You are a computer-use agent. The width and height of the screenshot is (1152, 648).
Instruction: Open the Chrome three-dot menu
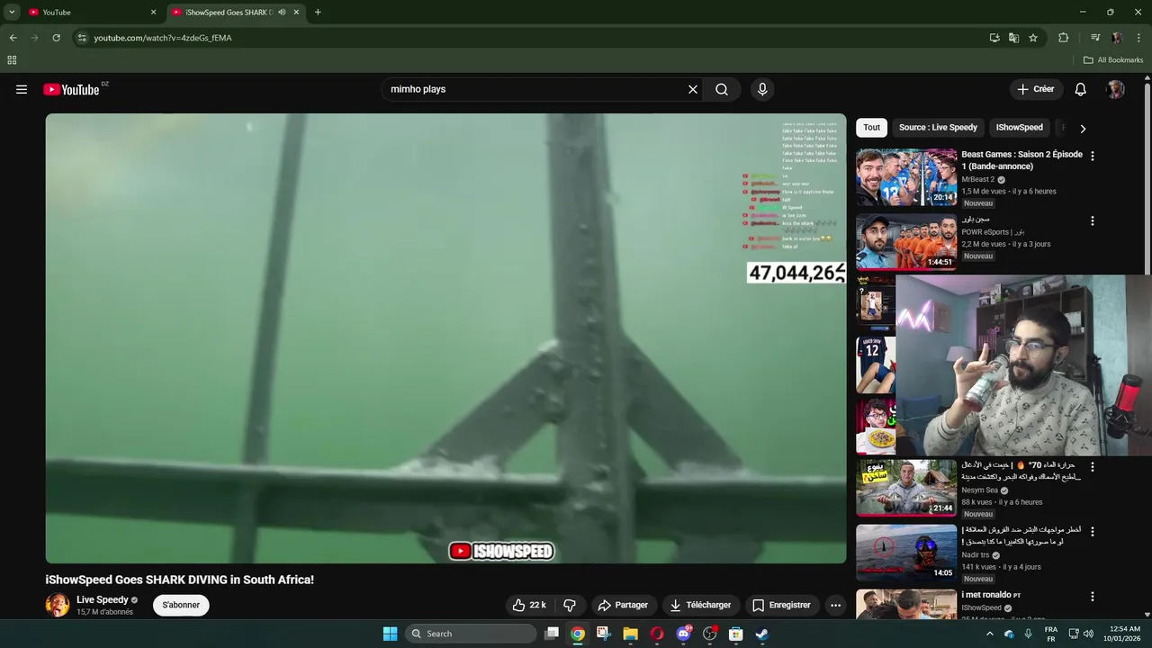(x=1138, y=38)
